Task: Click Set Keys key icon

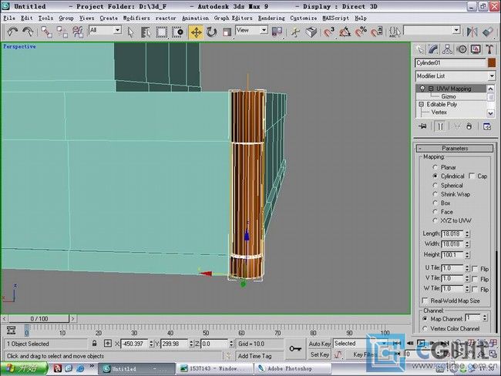Action: [295, 348]
